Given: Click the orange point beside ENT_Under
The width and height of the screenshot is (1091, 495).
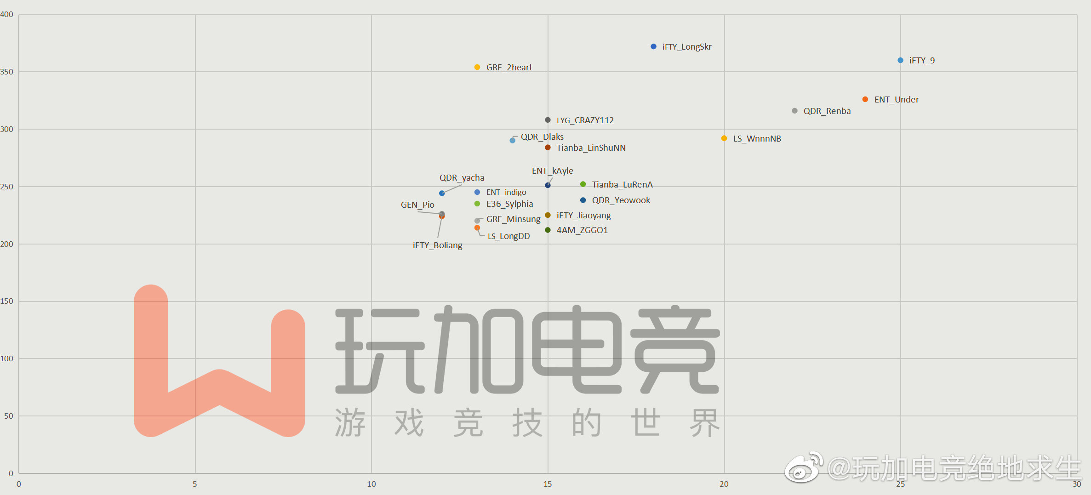Looking at the screenshot, I should pyautogui.click(x=865, y=99).
